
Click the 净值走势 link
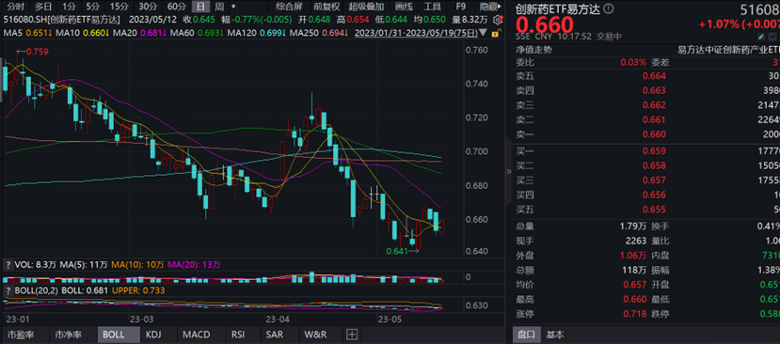533,50
